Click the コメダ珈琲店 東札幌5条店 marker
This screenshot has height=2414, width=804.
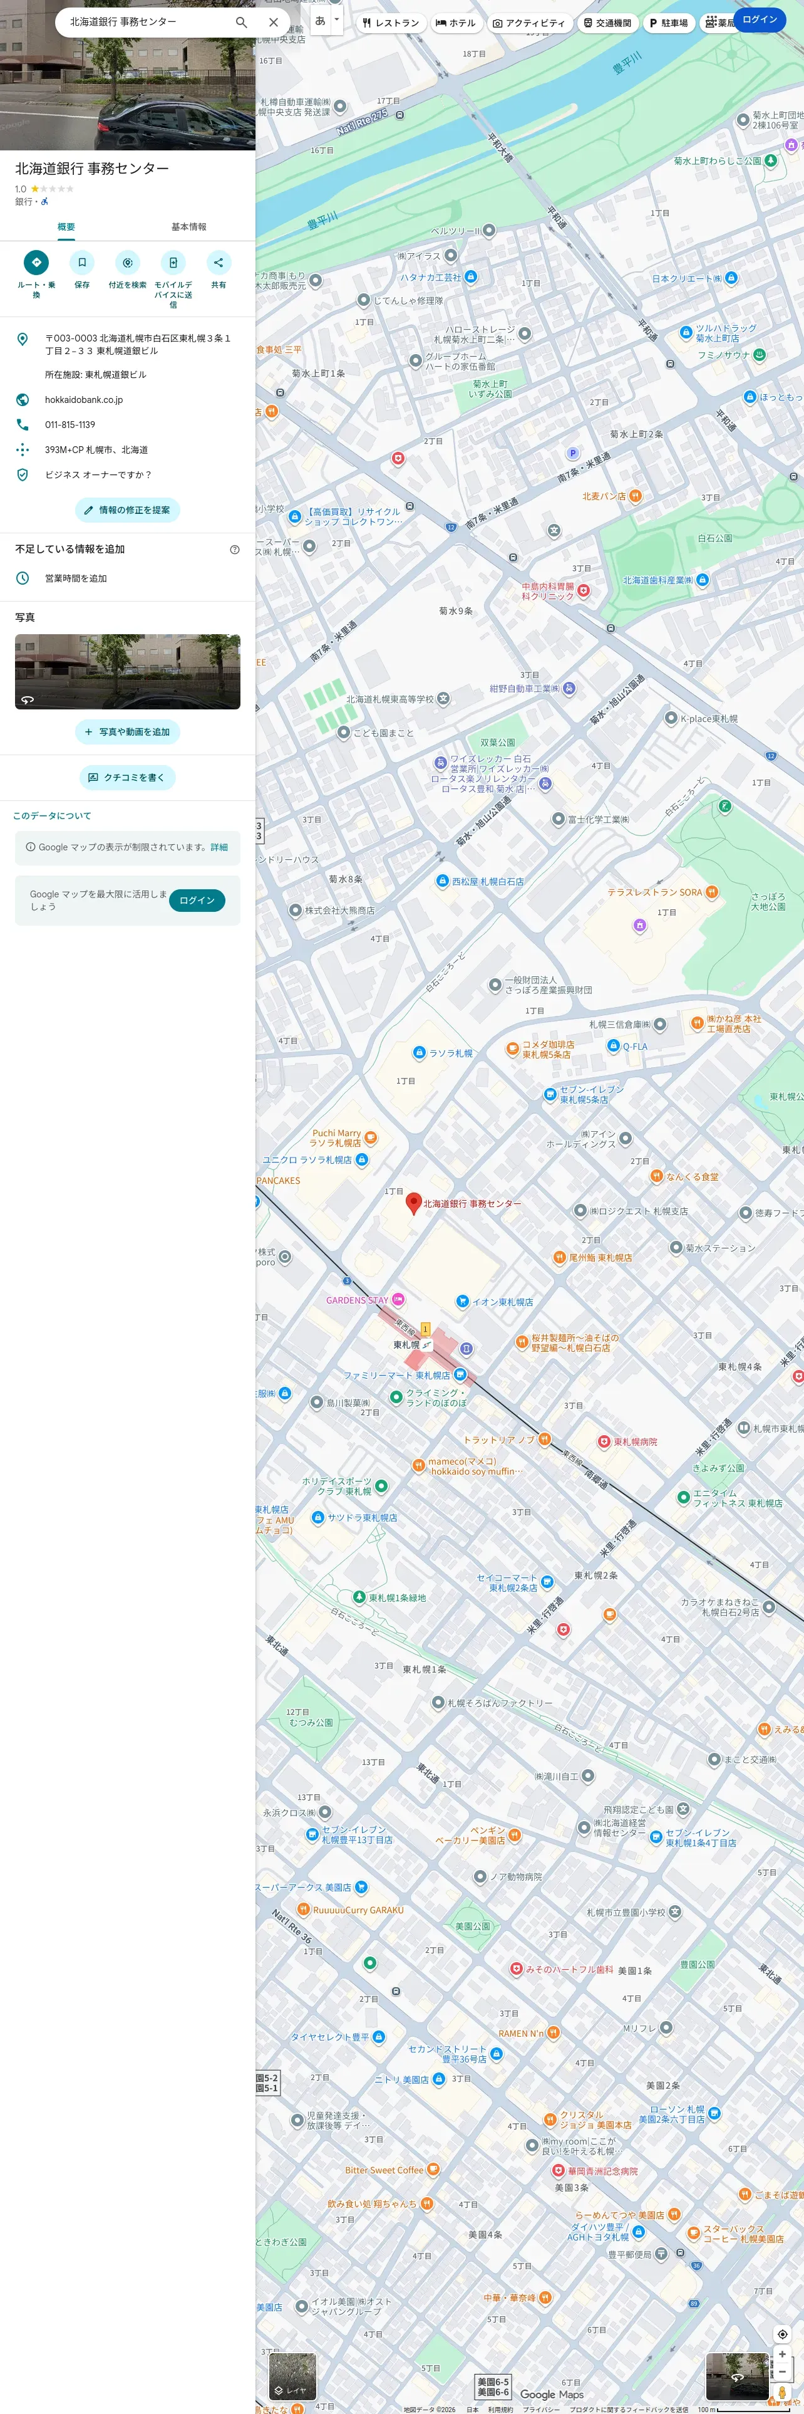512,1050
